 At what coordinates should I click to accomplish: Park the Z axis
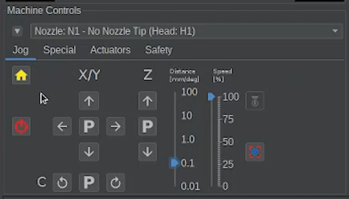[147, 126]
